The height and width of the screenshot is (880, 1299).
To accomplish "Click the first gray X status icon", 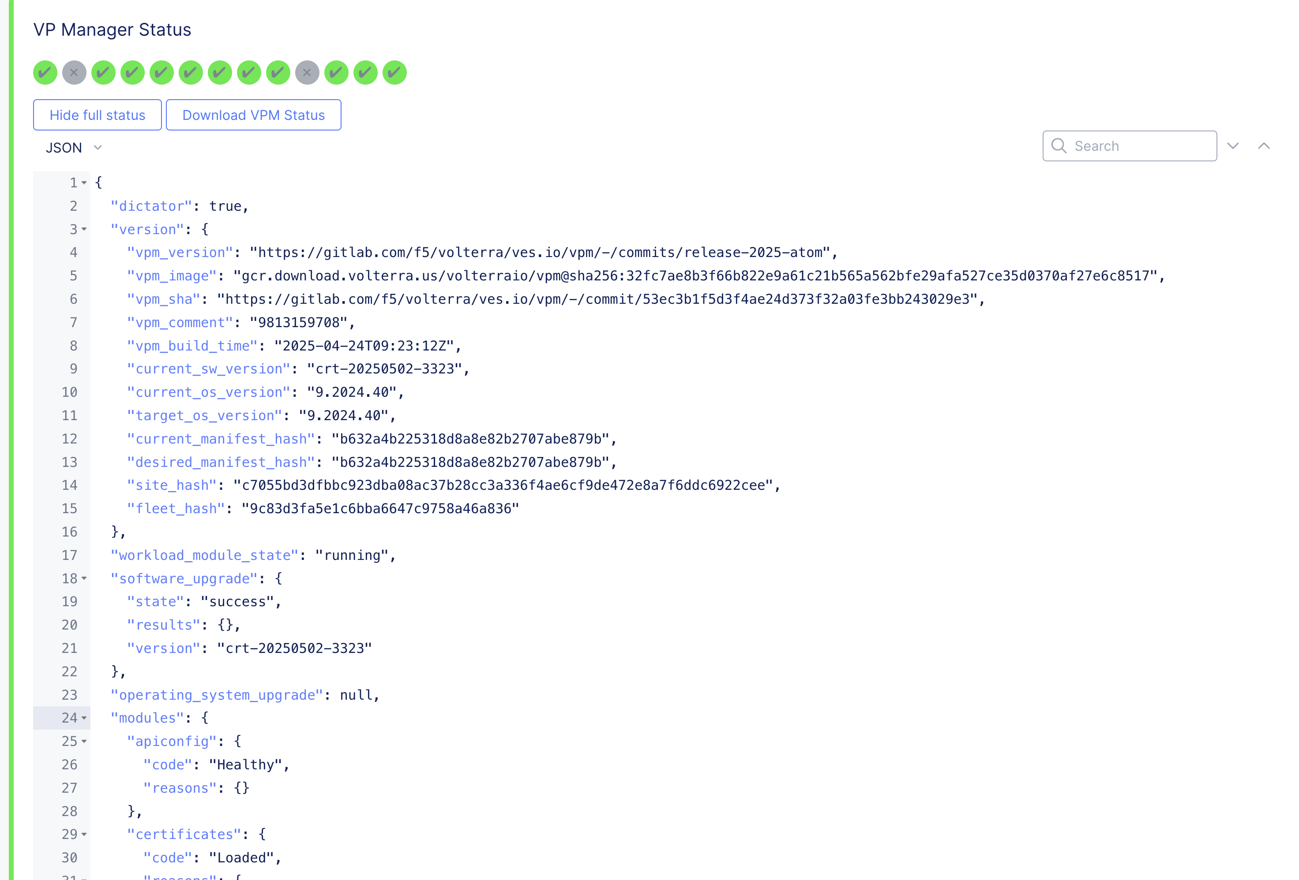I will tap(74, 73).
